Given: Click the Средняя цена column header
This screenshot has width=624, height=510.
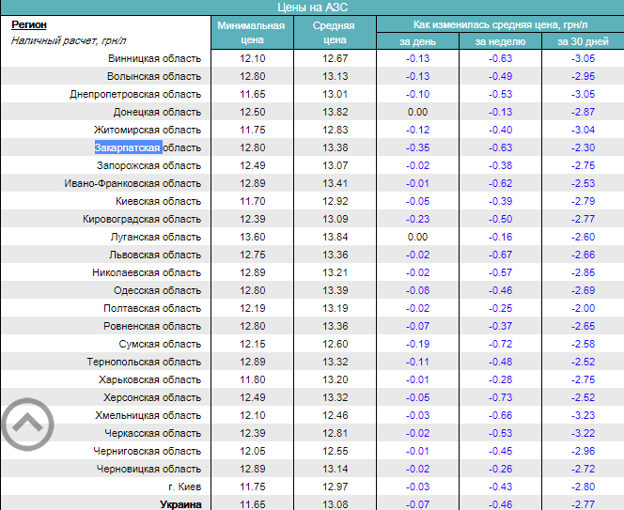Looking at the screenshot, I should click(x=334, y=33).
